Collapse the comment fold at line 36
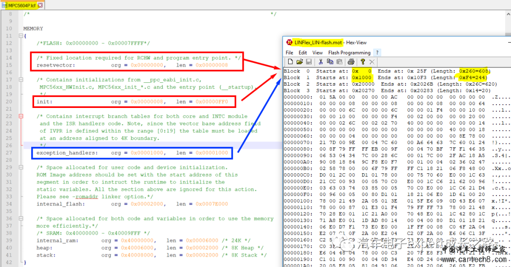Viewport: 511px width, 267px height. 21,218
